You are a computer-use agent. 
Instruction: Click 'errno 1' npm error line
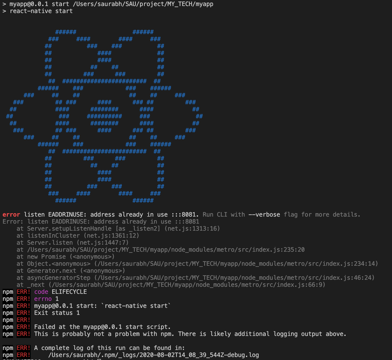(x=31, y=299)
